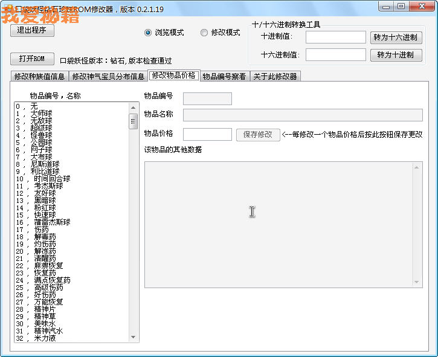
Task: Click the 物品价格 input field
Action: [x=207, y=135]
